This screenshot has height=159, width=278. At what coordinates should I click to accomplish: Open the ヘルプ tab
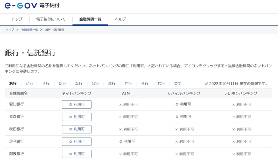coord(120,19)
